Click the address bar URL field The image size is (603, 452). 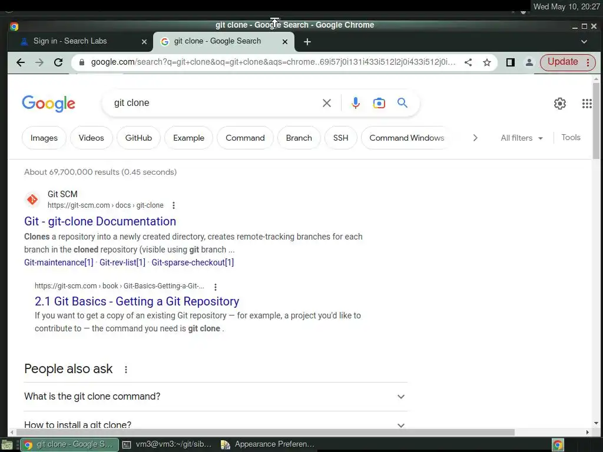click(273, 62)
